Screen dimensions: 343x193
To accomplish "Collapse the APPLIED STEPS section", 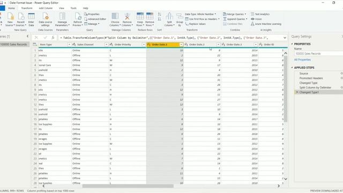I will 292,68.
